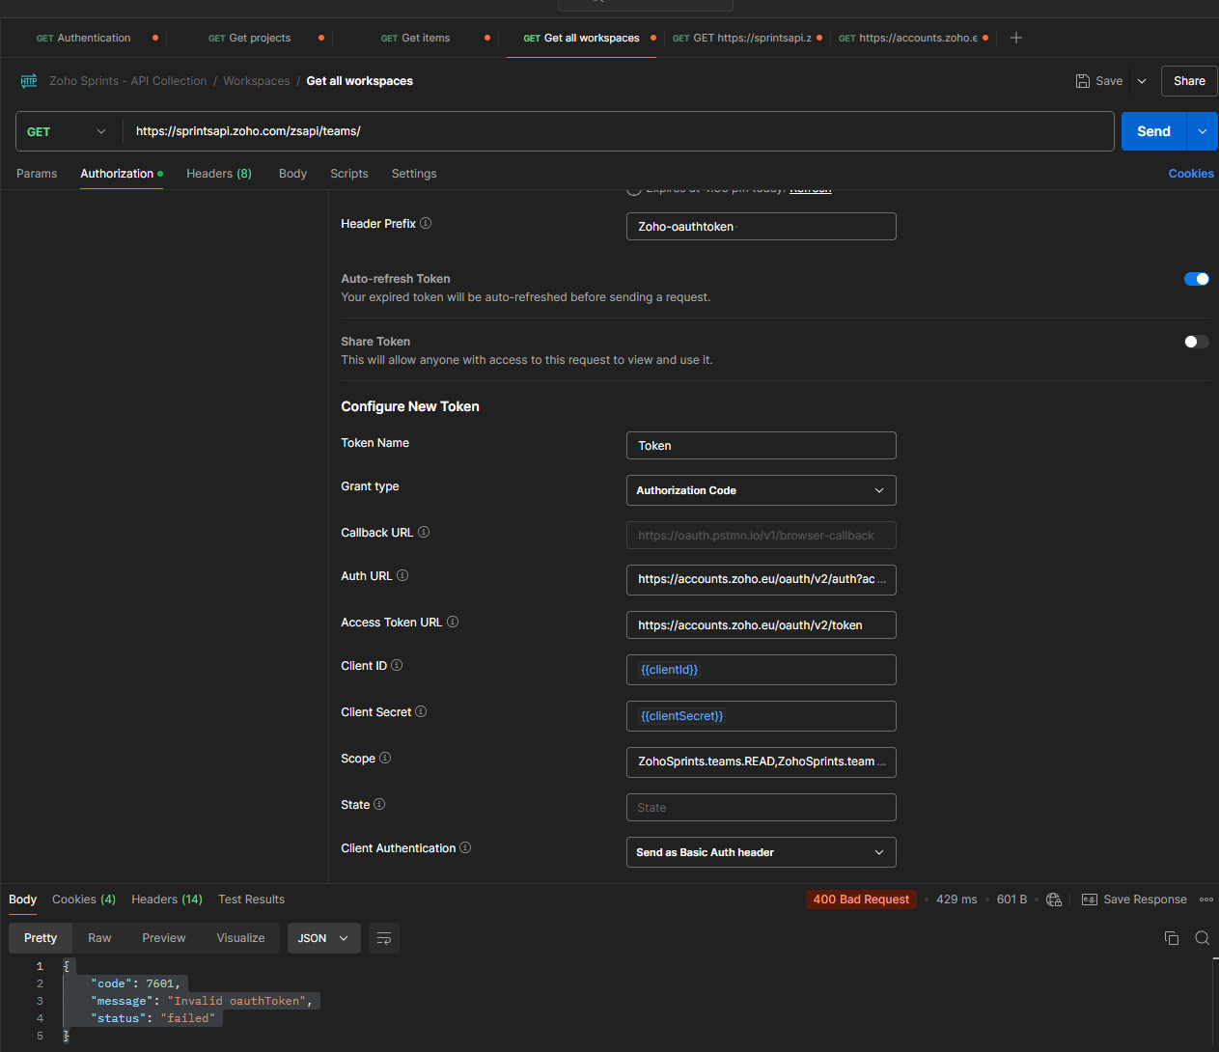
Task: Switch to the request Body tab
Action: point(292,174)
